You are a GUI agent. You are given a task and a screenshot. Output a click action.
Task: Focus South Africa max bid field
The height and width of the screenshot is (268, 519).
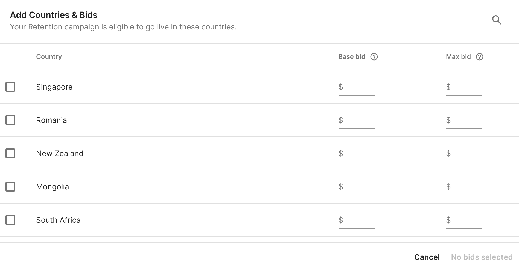pos(465,220)
